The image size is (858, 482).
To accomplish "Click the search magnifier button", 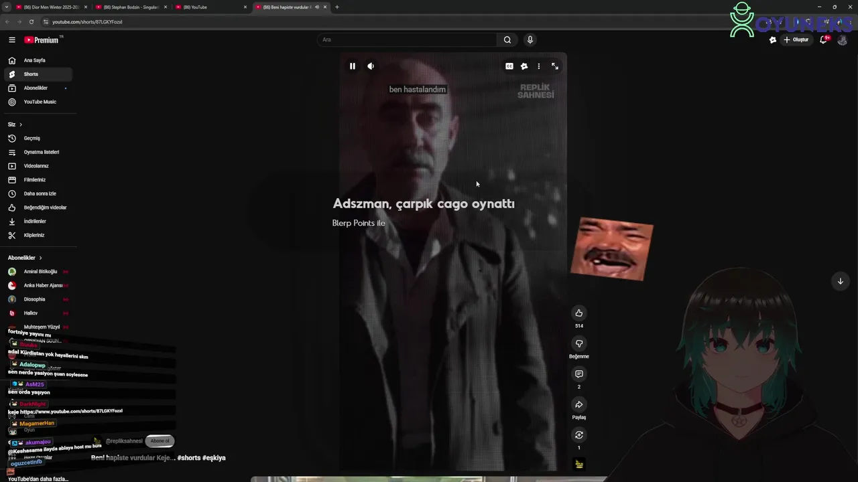I will click(507, 39).
